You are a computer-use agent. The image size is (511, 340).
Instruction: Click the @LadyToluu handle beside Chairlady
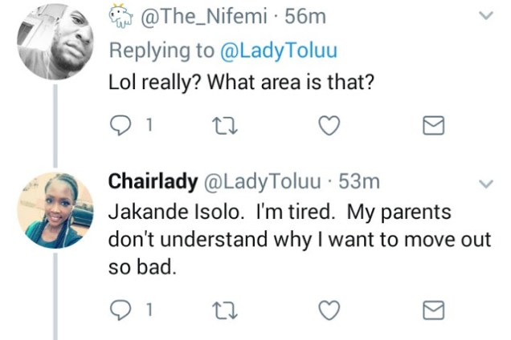pos(265,183)
